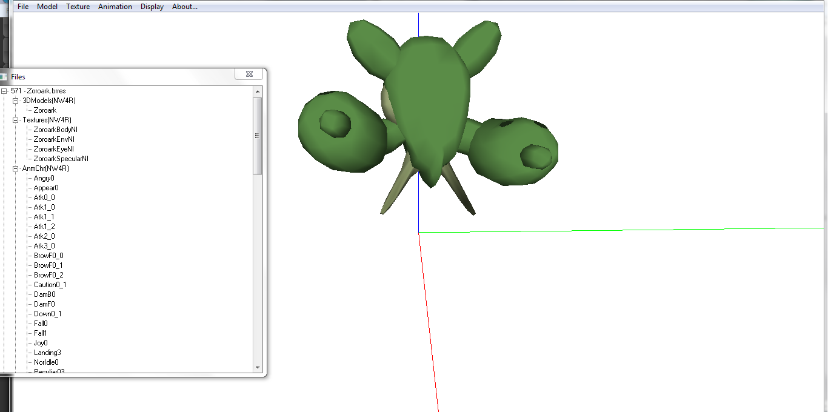Collapse the AnmChr(NW4R) tree node
Screen dimensions: 828x412
click(x=16, y=168)
